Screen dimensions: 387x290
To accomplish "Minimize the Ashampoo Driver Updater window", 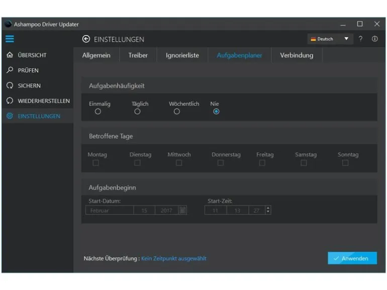I will coord(343,24).
